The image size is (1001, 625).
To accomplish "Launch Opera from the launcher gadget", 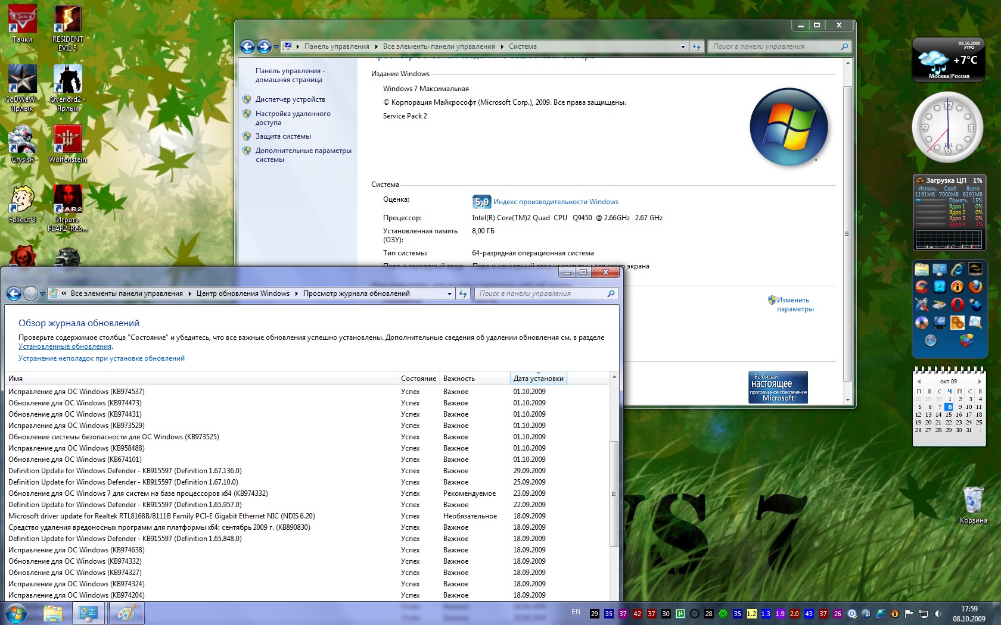I will pyautogui.click(x=957, y=304).
